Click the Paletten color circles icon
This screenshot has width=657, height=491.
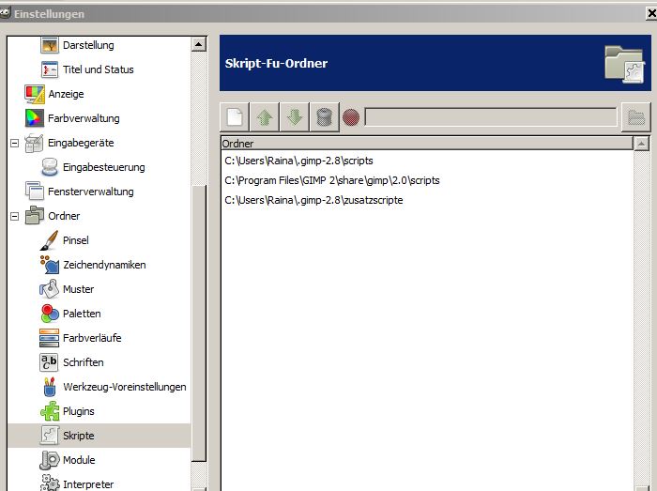pos(50,314)
